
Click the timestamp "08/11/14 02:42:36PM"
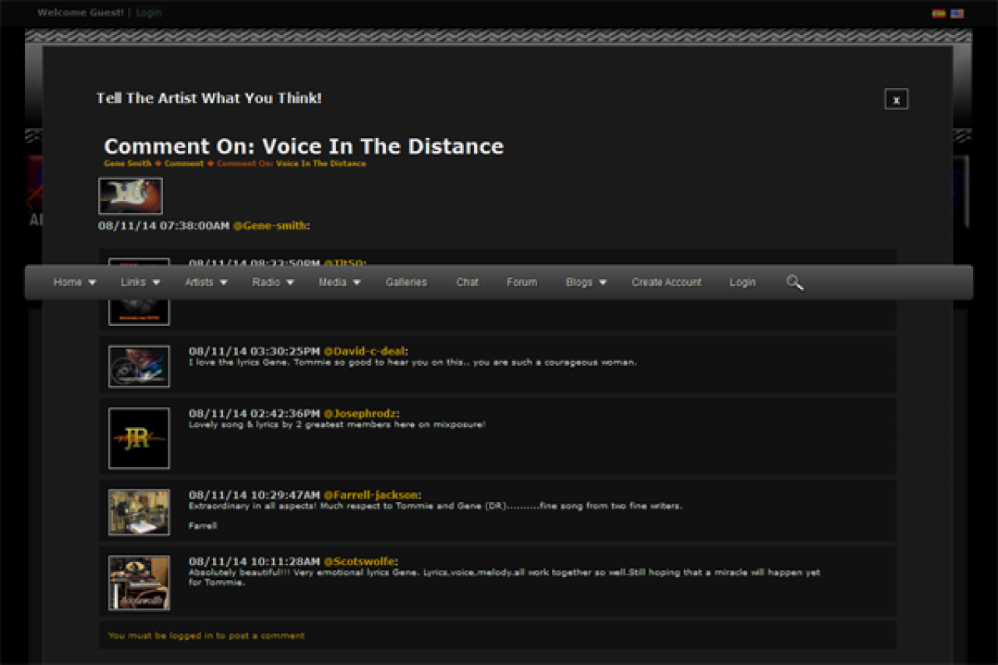coord(254,413)
